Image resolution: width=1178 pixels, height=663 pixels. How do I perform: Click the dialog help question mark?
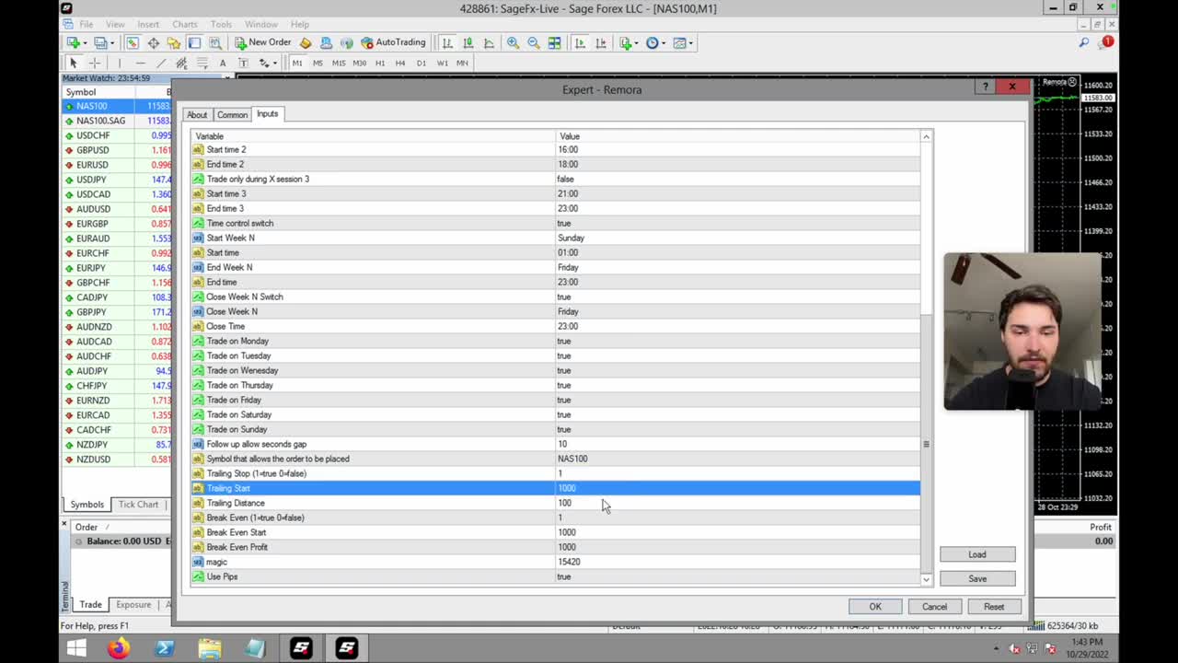coord(985,87)
